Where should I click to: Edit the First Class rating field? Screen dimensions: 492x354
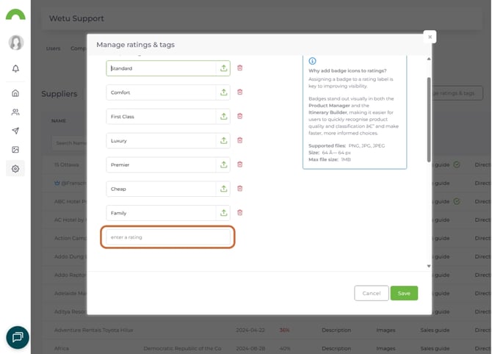[x=161, y=117]
